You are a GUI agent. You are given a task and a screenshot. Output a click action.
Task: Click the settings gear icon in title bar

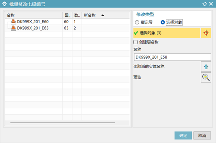point(4,4)
